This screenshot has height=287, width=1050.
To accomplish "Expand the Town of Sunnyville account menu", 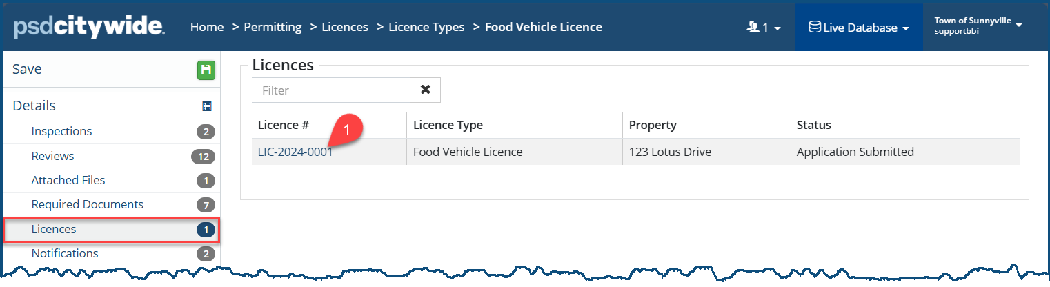I will click(x=978, y=26).
